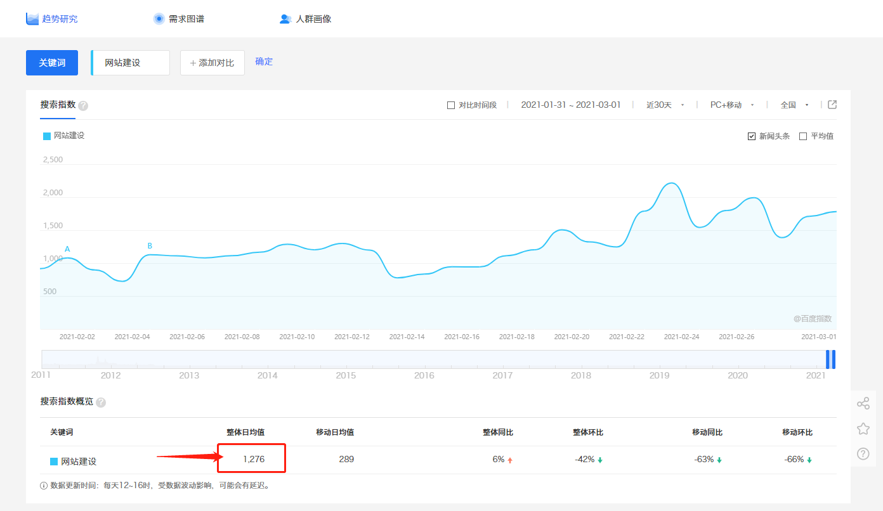Image resolution: width=883 pixels, height=511 pixels.
Task: Uncheck the 新闻头条 checkbox
Action: [x=752, y=136]
